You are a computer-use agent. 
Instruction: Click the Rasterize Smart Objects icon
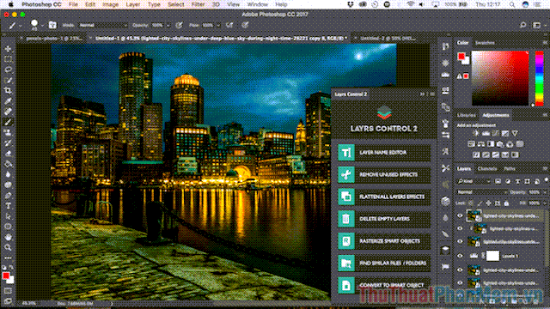(x=346, y=241)
